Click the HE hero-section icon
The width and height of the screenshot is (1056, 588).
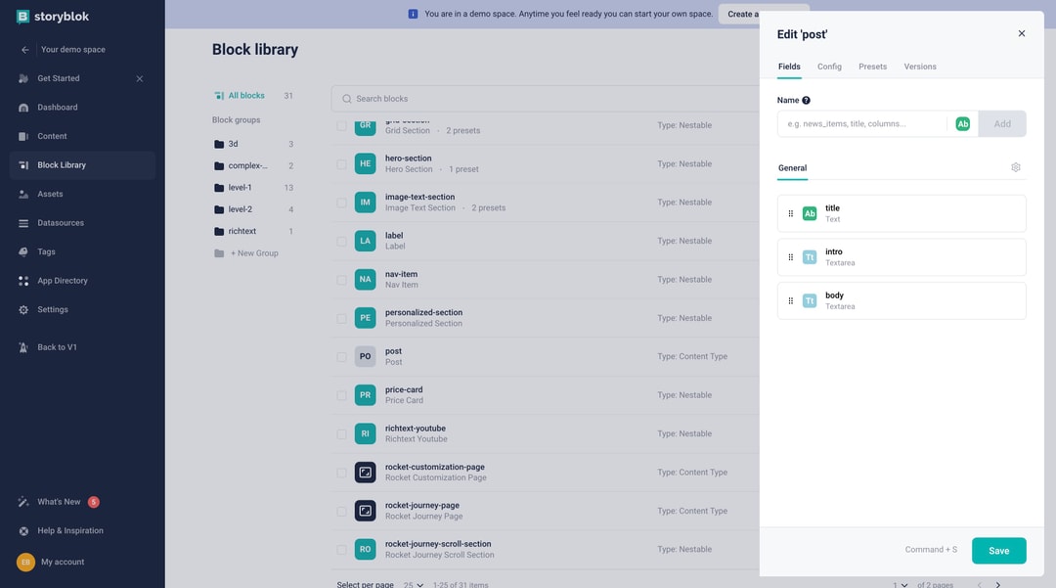[365, 163]
